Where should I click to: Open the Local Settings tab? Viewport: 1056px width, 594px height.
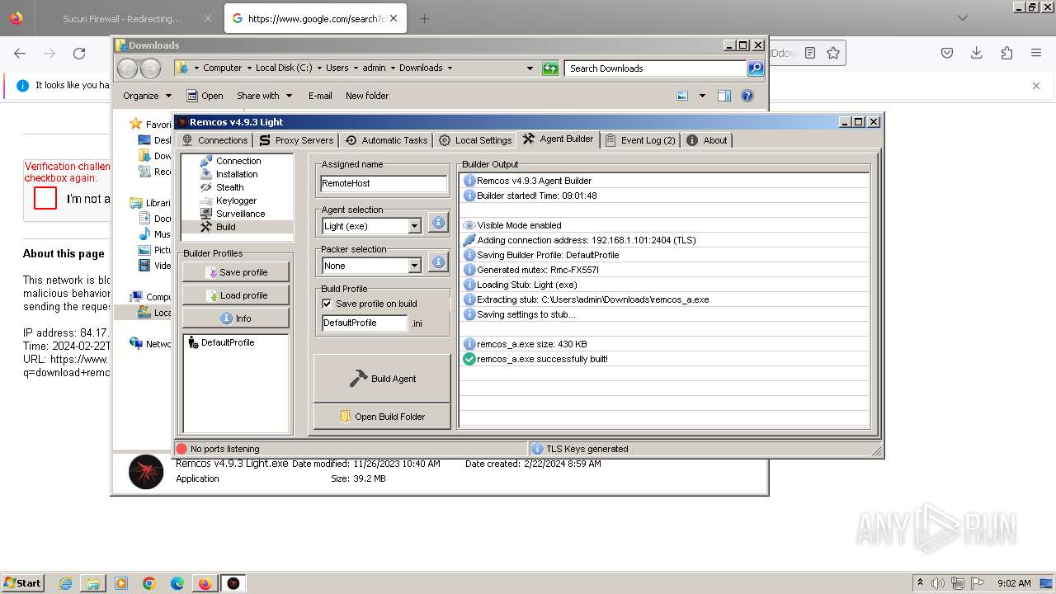click(475, 140)
